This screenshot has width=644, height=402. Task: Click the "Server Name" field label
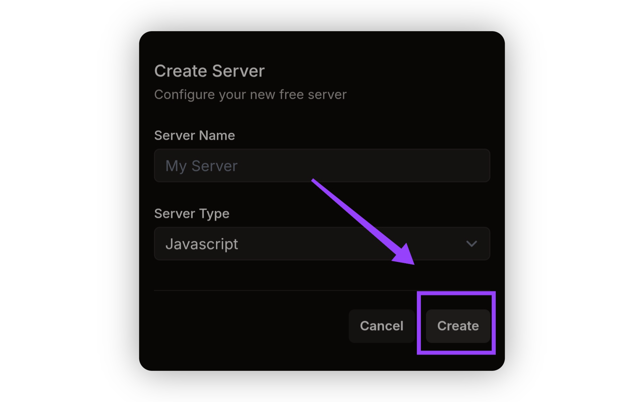pyautogui.click(x=194, y=135)
